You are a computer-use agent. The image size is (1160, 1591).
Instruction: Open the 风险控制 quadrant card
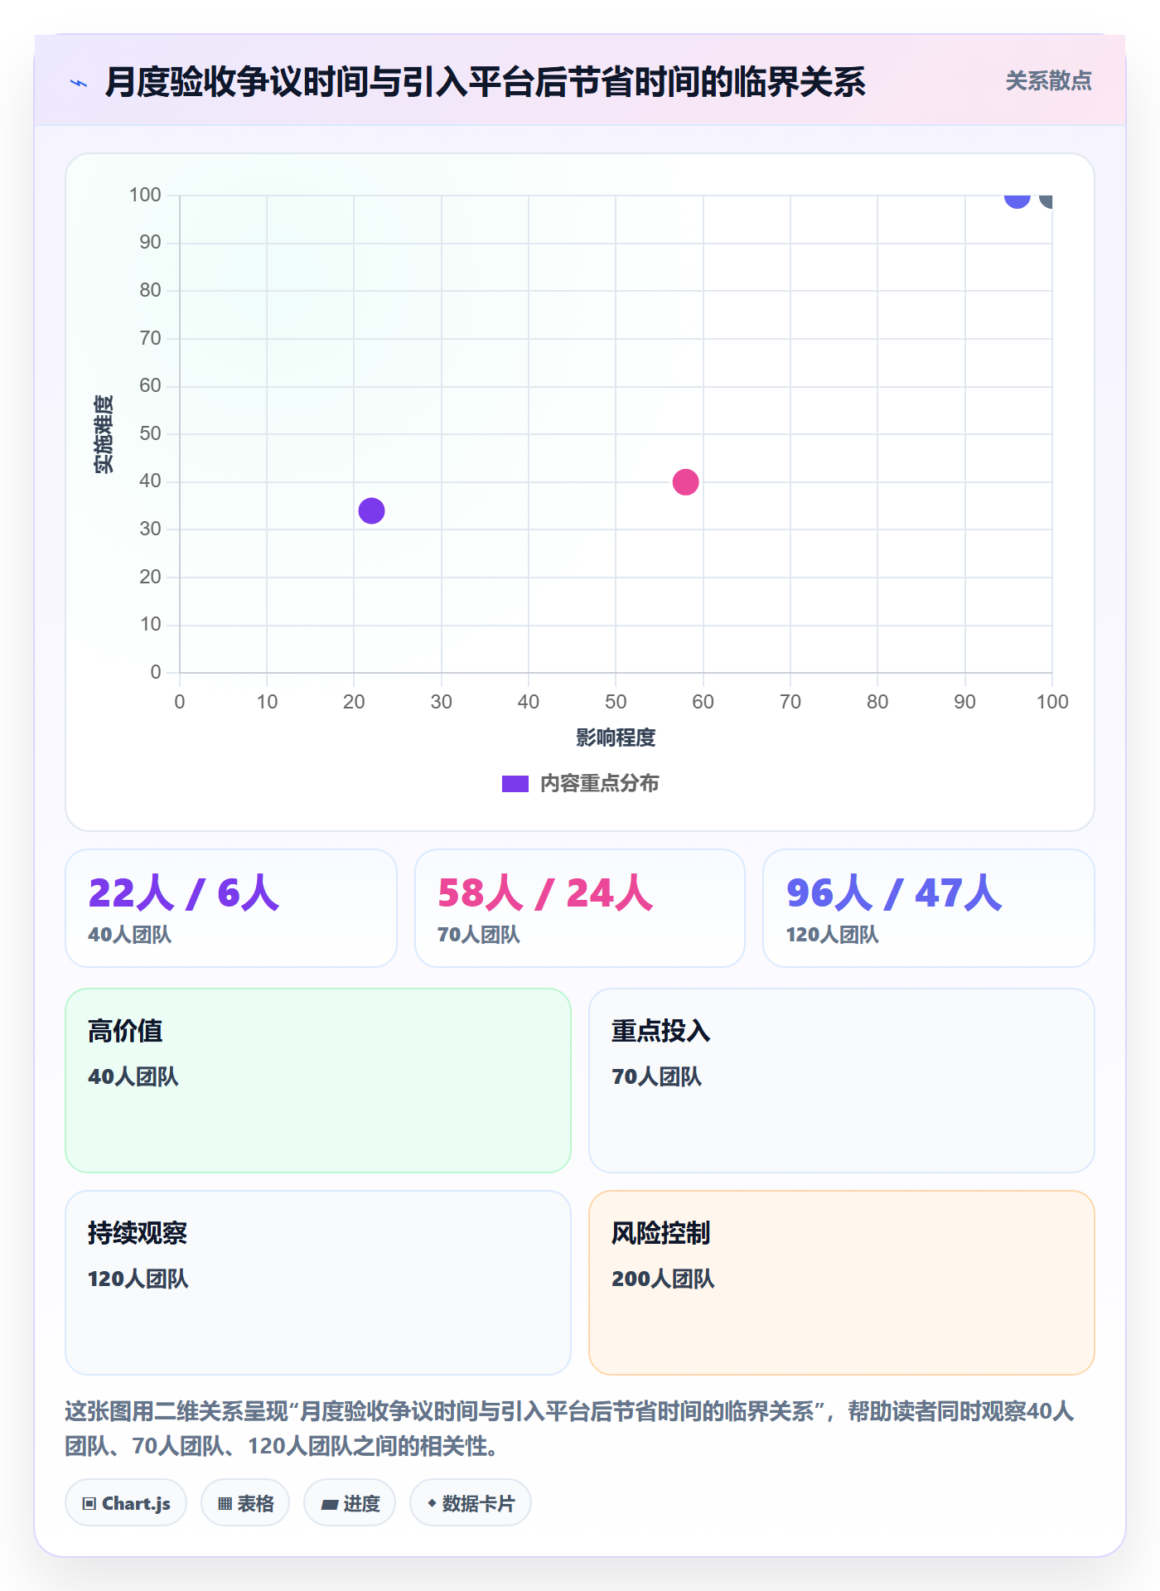point(842,1283)
